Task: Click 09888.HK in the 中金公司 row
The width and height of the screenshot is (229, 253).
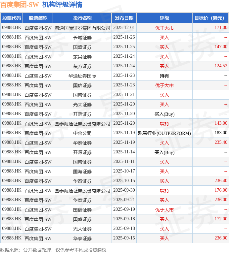Action: [12, 133]
